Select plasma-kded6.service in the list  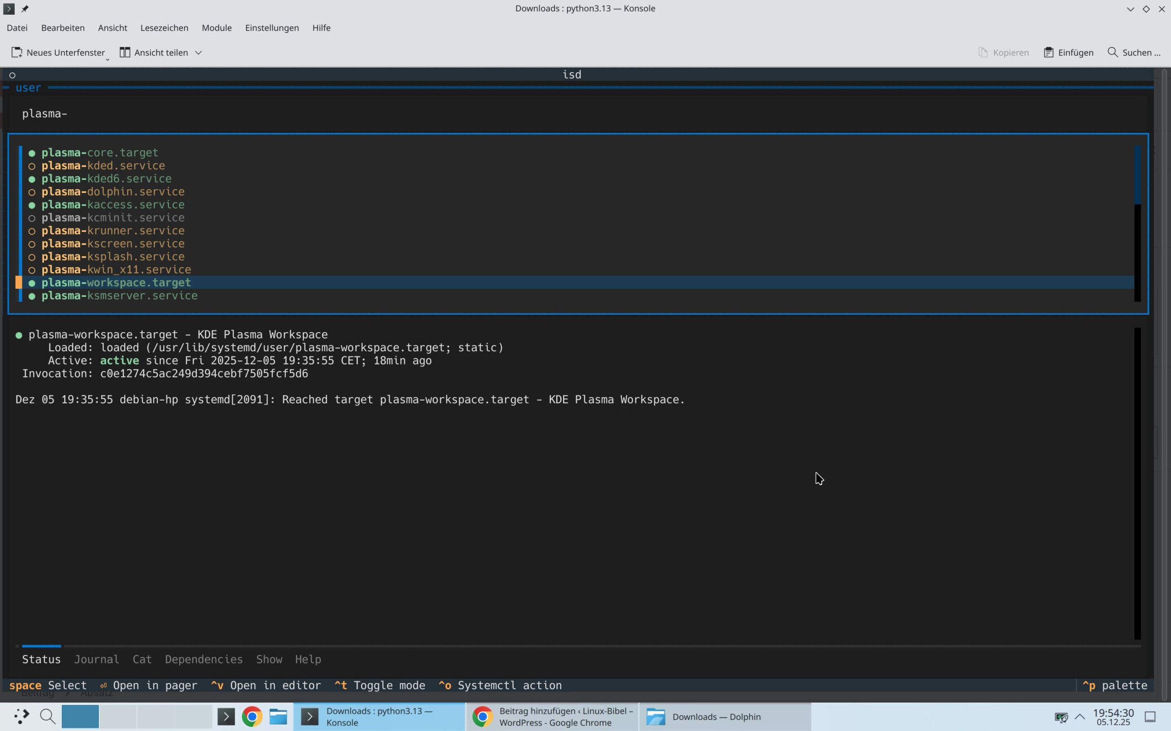(x=107, y=179)
